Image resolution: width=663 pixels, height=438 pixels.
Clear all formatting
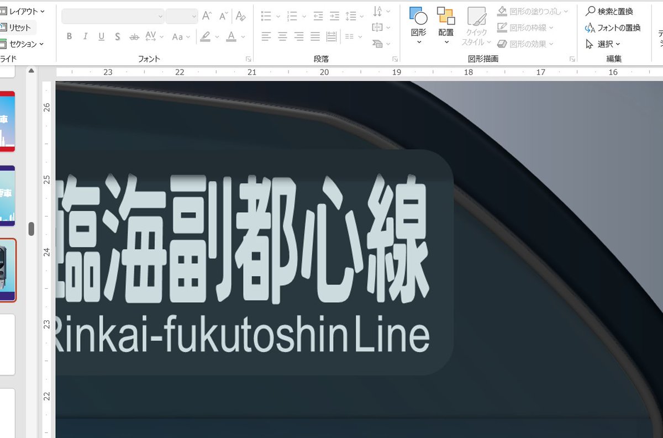tap(240, 16)
